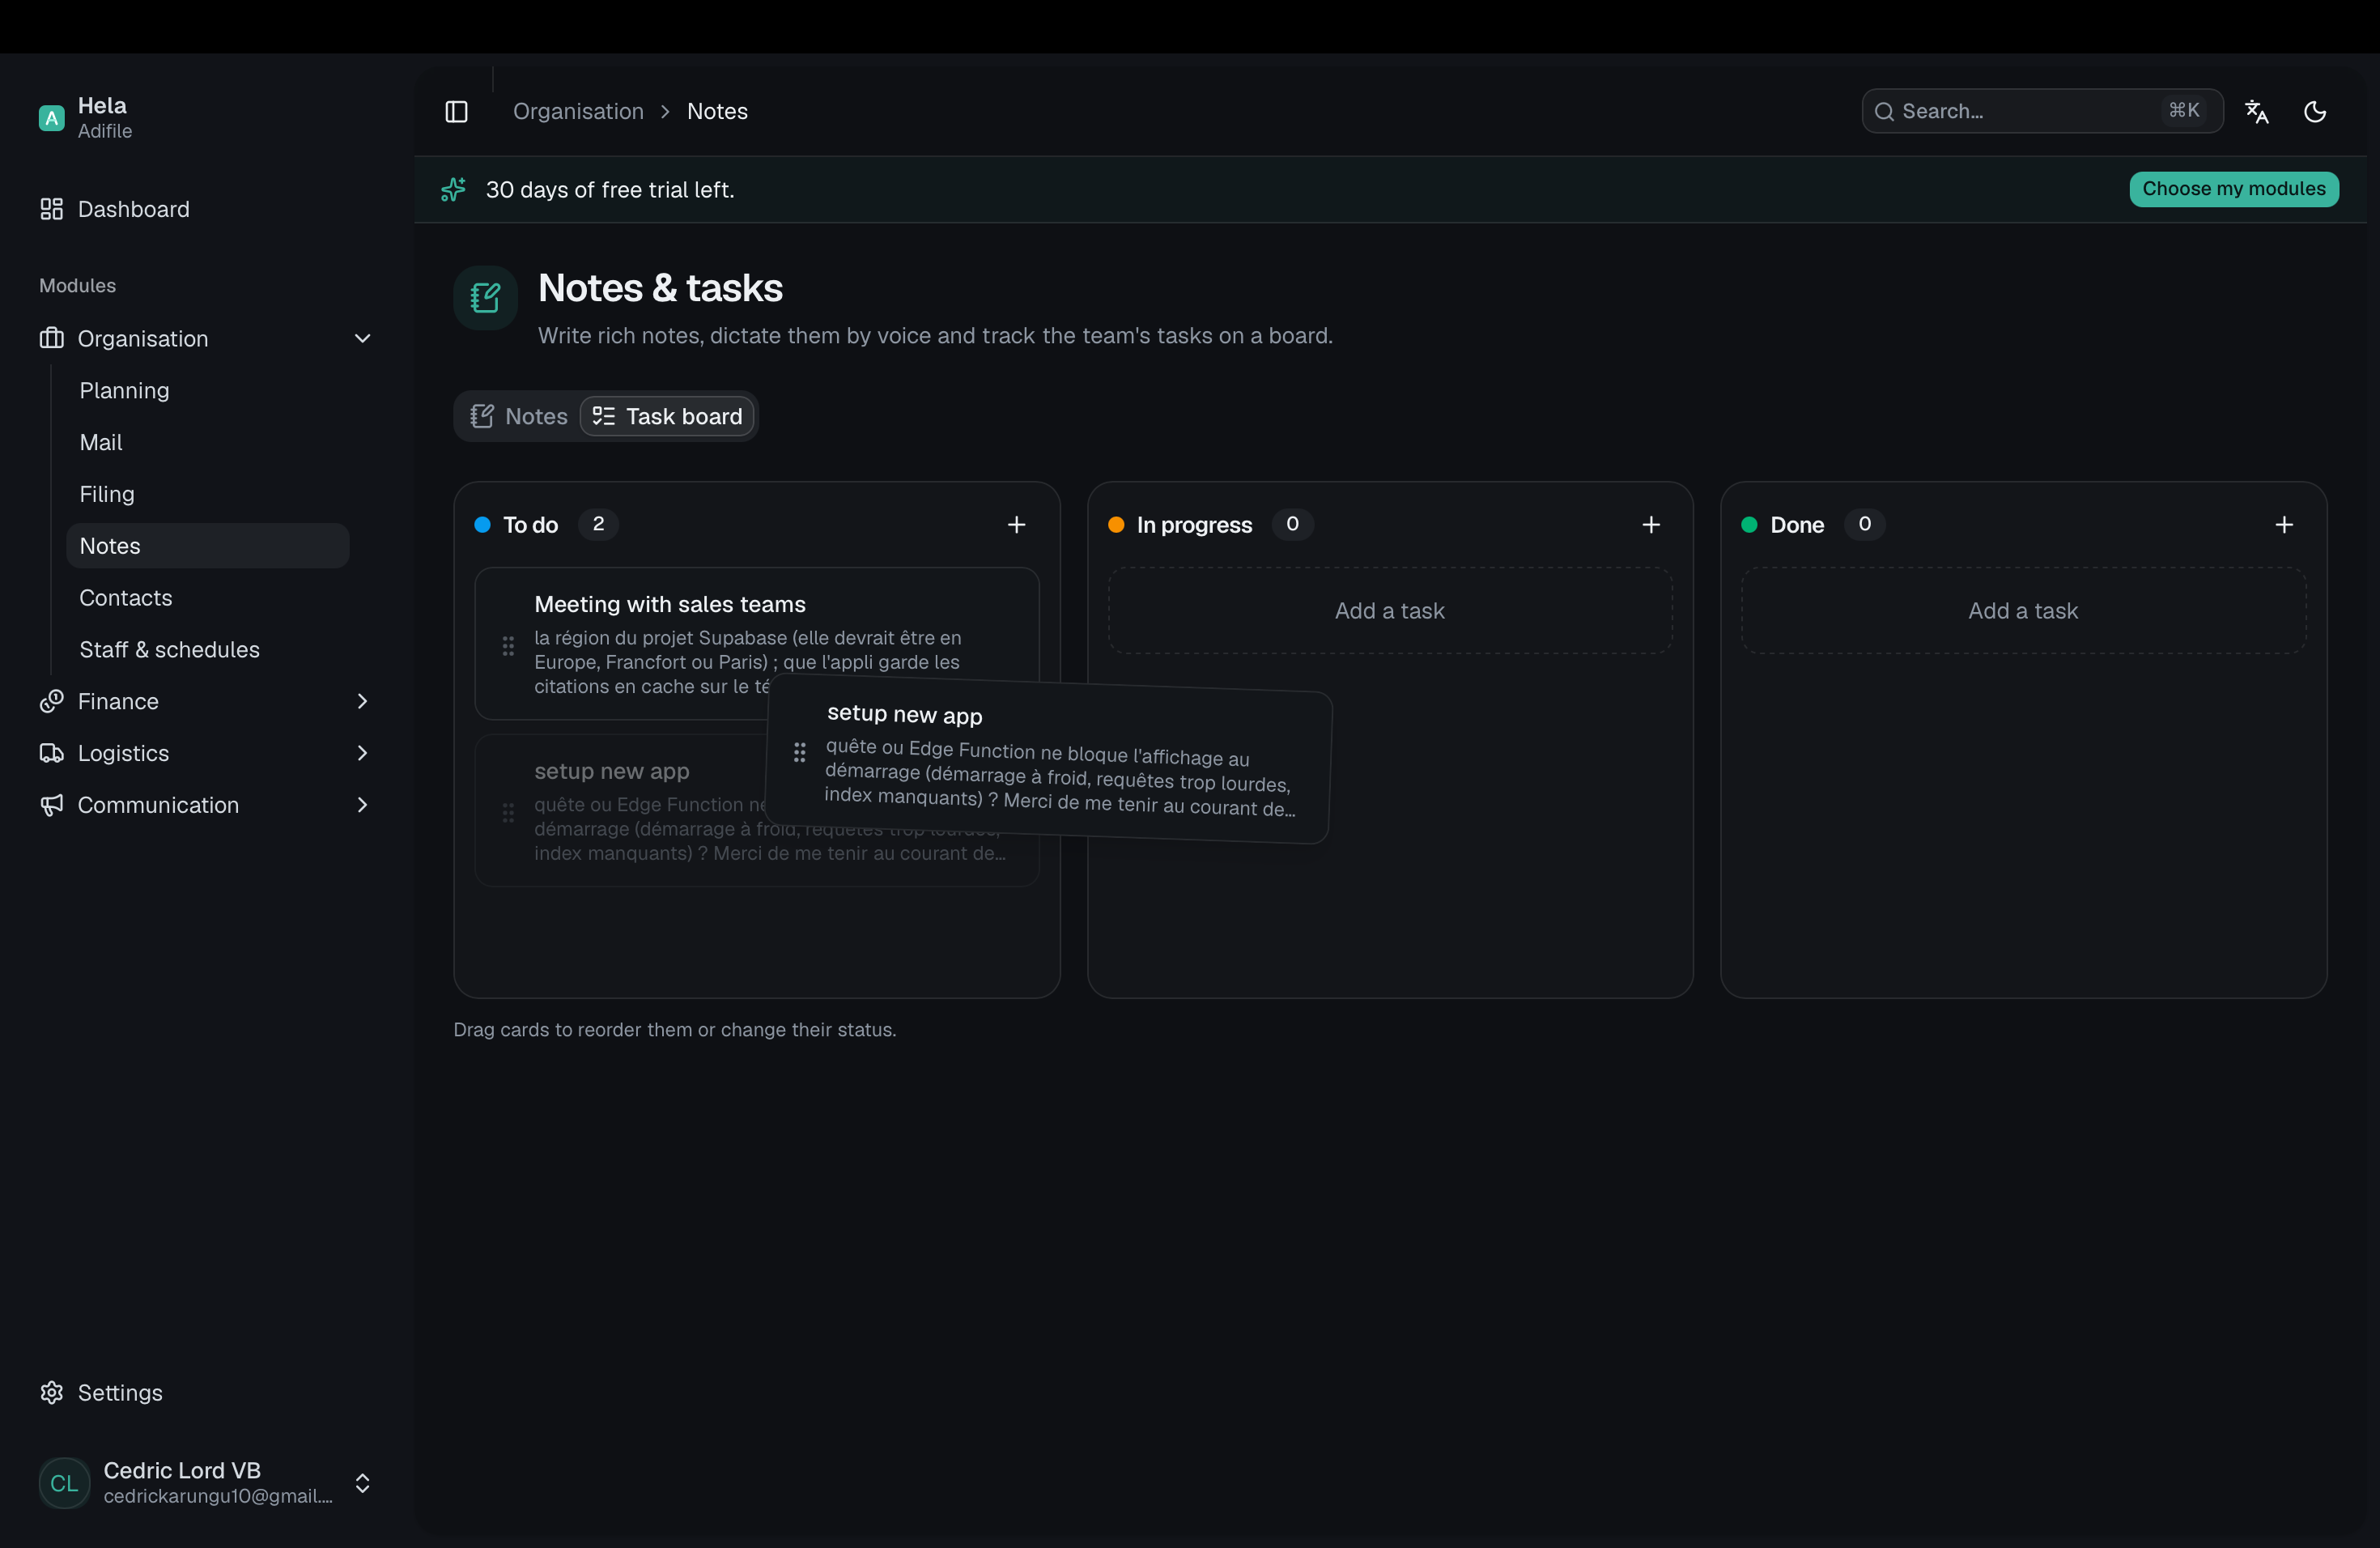Click the ⌘K shortcut badge

(2184, 110)
